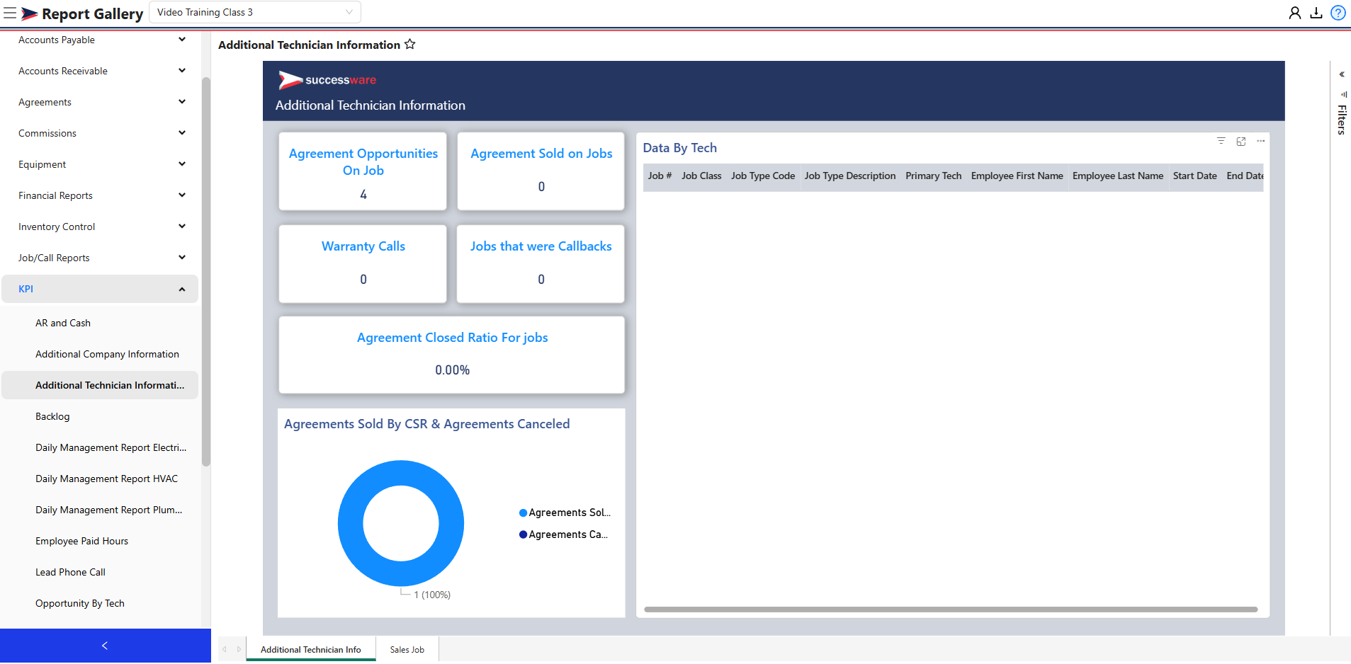Click the Report Gallery logo
This screenshot has height=664, width=1351.
click(82, 13)
